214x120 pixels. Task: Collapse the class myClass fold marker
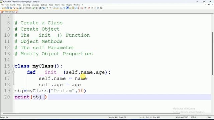(13, 66)
